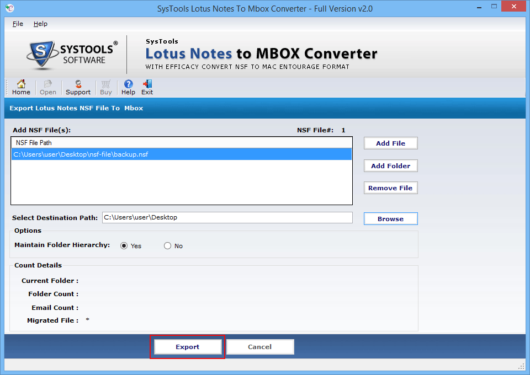The width and height of the screenshot is (530, 375).
Task: Click the Exit toolbar icon
Action: (x=147, y=88)
